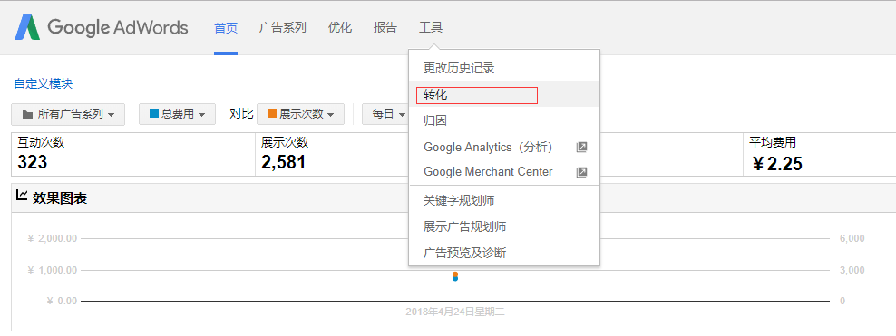
Task: Click the blue data point on chart
Action: (455, 279)
